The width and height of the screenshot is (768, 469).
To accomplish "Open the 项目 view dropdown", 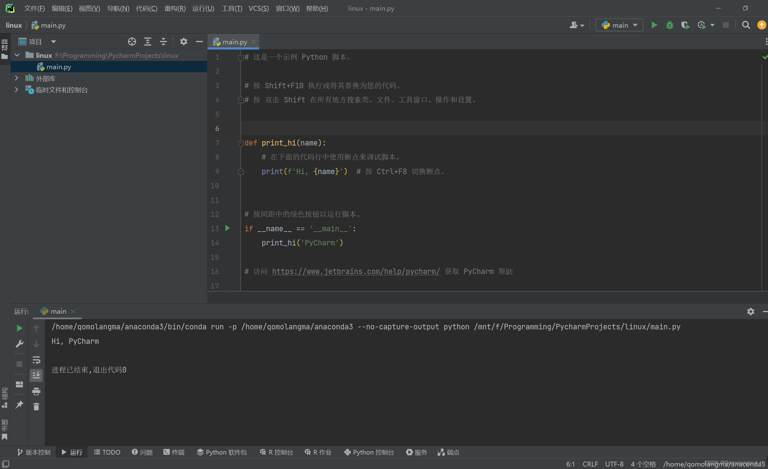I will 53,41.
